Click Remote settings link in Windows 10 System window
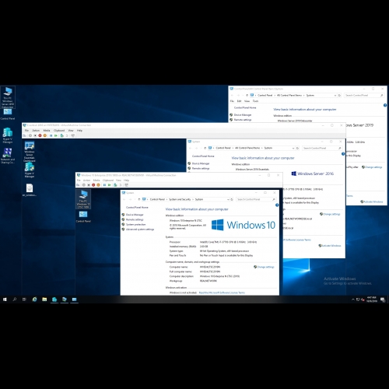Screen dimensions: 389x389 pos(135,219)
